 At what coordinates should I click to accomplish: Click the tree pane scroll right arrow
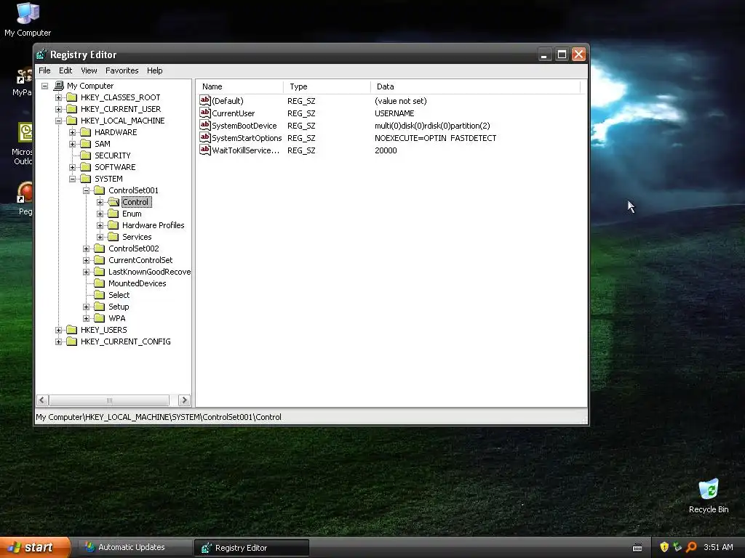[184, 400]
